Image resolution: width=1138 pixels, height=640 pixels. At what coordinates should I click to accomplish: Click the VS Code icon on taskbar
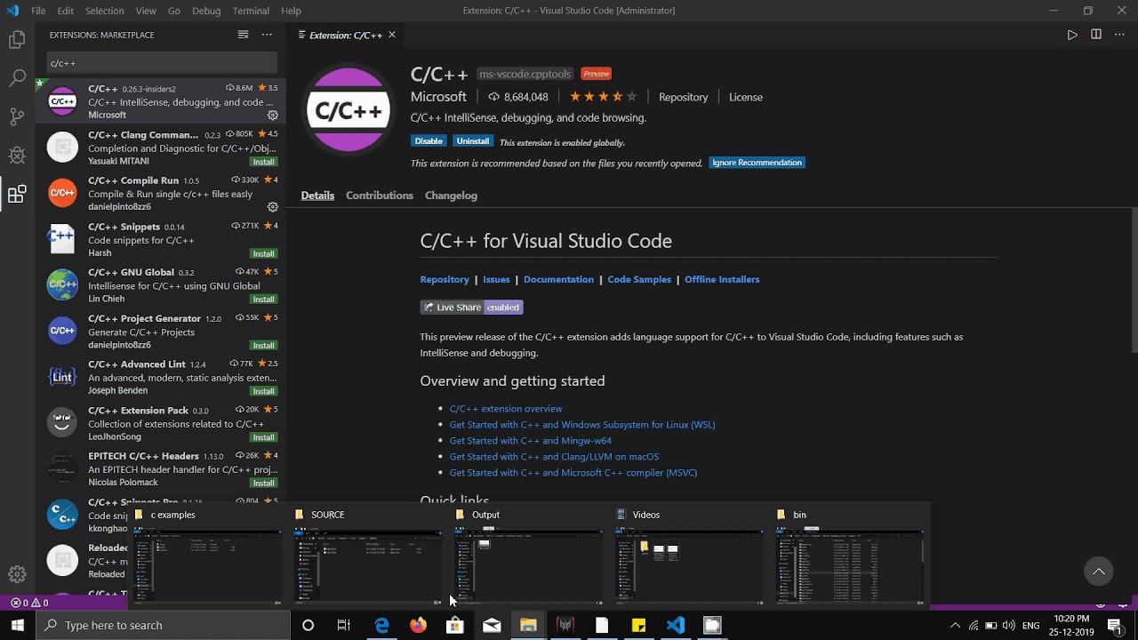(676, 625)
